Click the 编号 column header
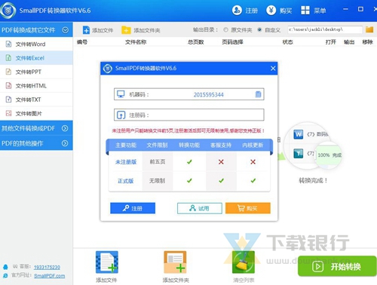Screen dimensions: 377x285 pyautogui.click(x=82, y=42)
